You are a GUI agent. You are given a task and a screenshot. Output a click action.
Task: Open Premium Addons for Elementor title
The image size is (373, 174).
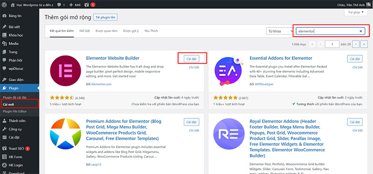[124, 130]
